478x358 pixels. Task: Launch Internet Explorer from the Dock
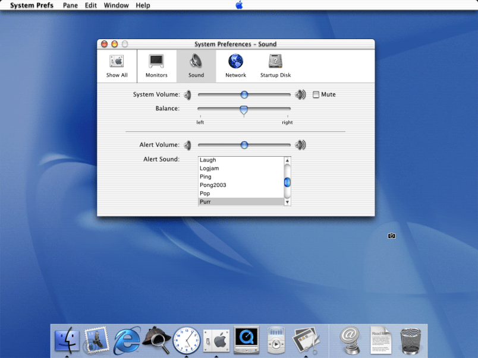[x=127, y=340]
